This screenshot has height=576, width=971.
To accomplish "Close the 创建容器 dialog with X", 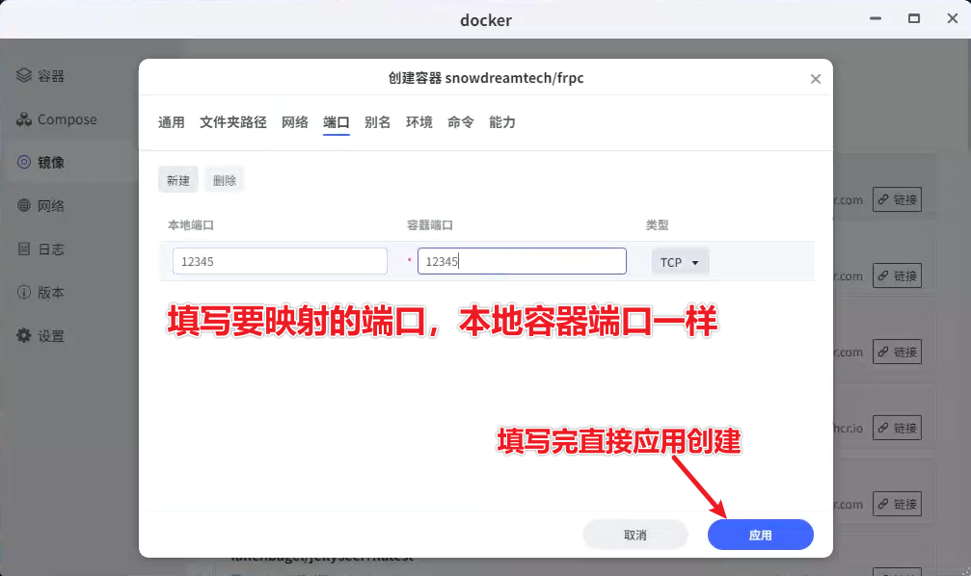I will 815,79.
